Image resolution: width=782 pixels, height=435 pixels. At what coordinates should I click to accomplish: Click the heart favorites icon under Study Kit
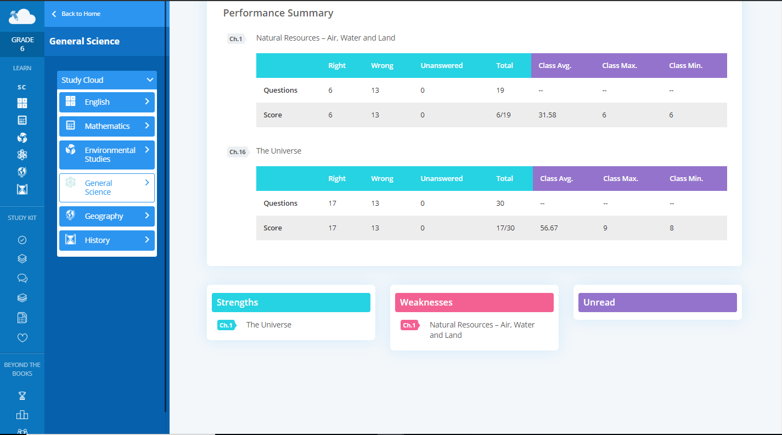pyautogui.click(x=22, y=338)
